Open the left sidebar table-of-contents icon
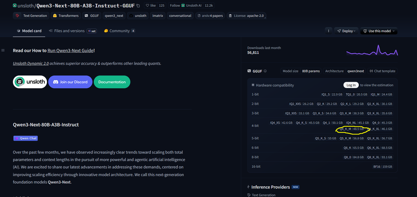Viewport: 417px width, 197px height. [3, 50]
